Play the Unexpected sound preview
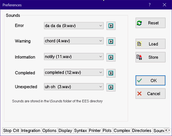 (111, 87)
